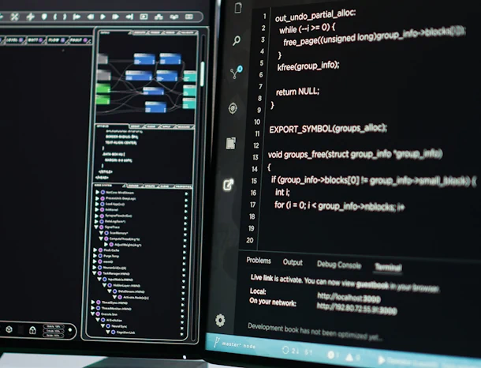Click the master* node branch status item
This screenshot has width=481, height=368.
[235, 344]
